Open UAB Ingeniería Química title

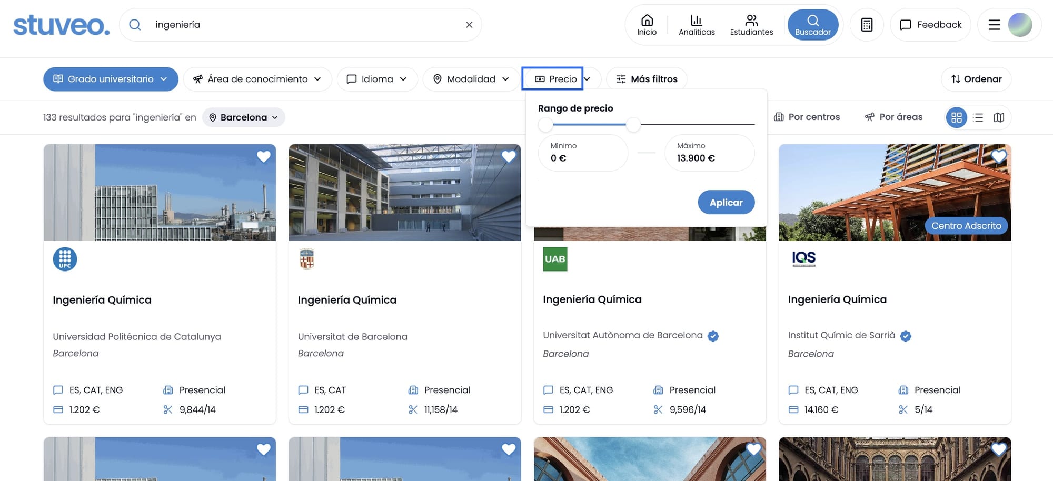pyautogui.click(x=592, y=299)
